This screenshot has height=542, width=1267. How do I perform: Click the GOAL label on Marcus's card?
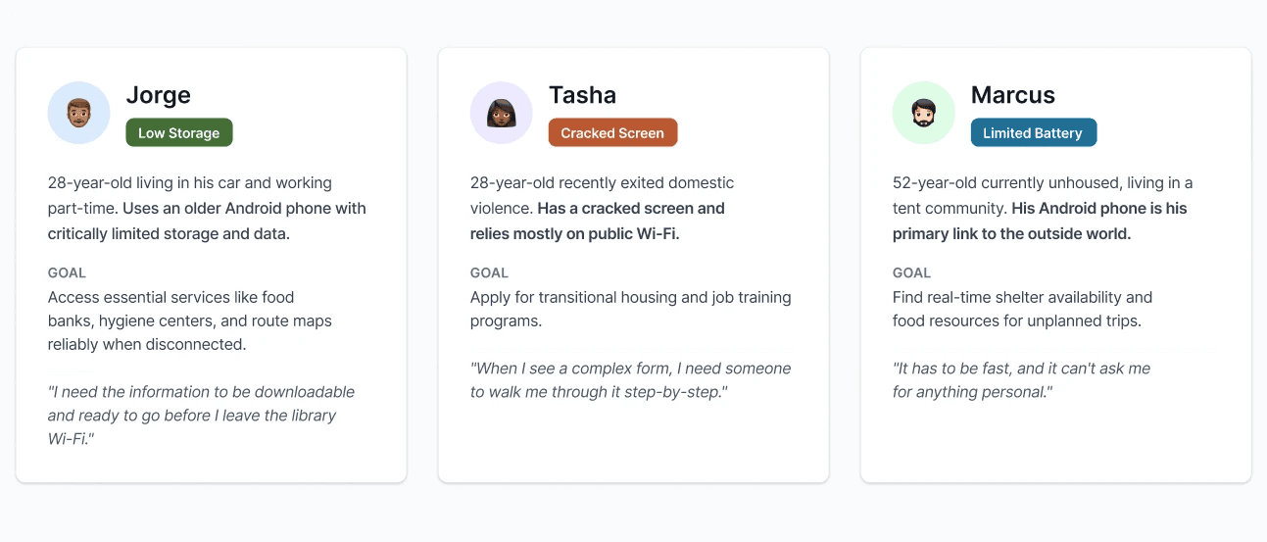[911, 272]
